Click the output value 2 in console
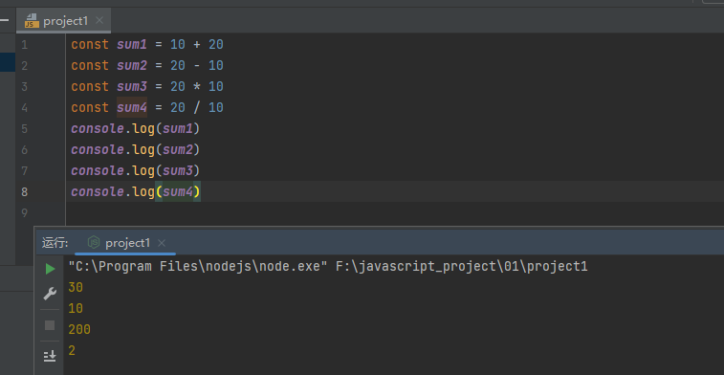The height and width of the screenshot is (375, 724). pos(72,351)
